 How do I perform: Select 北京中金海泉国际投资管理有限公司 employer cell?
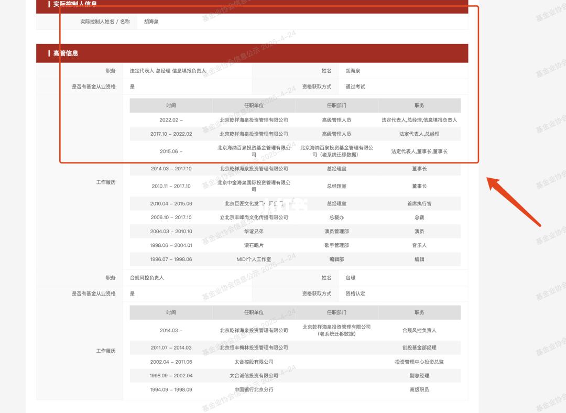254,186
